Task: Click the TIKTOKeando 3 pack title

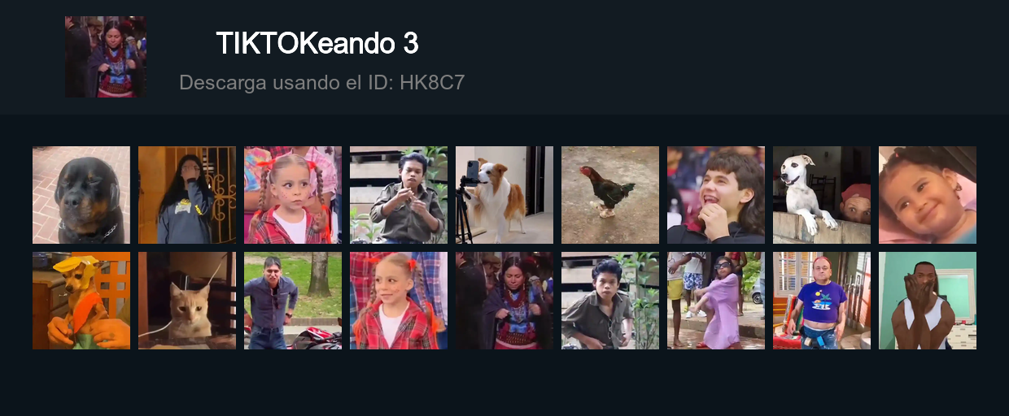Action: coord(317,44)
